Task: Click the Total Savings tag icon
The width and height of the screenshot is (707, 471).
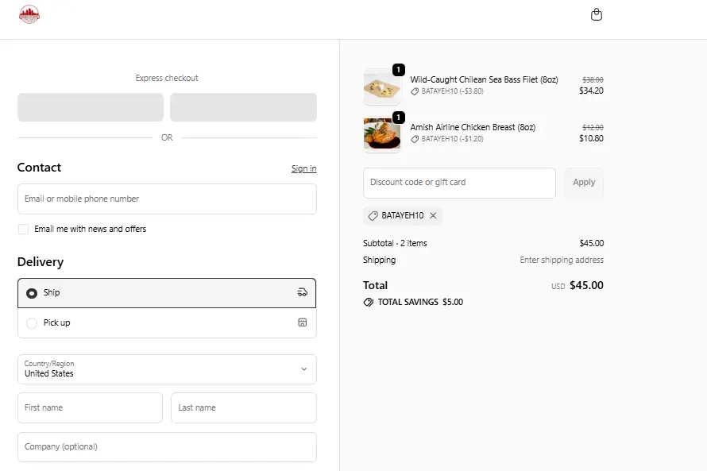Action: point(368,303)
